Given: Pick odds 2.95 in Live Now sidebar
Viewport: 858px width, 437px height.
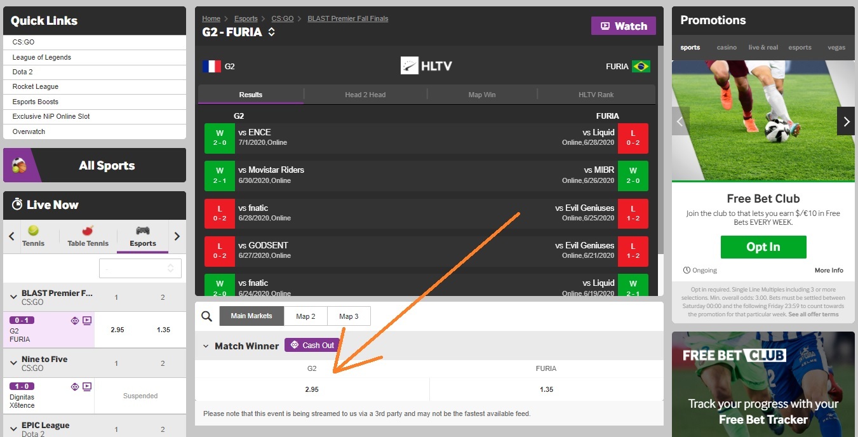Looking at the screenshot, I should point(117,330).
